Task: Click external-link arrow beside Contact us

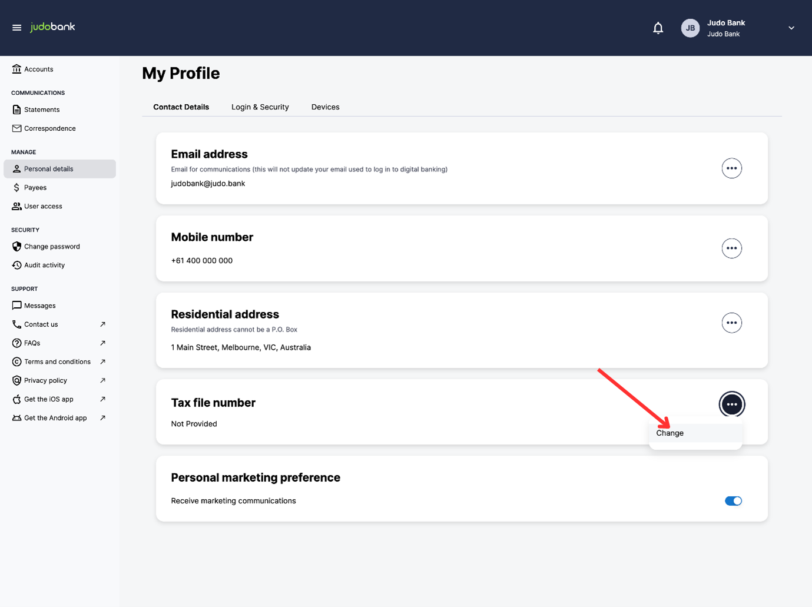Action: tap(102, 324)
